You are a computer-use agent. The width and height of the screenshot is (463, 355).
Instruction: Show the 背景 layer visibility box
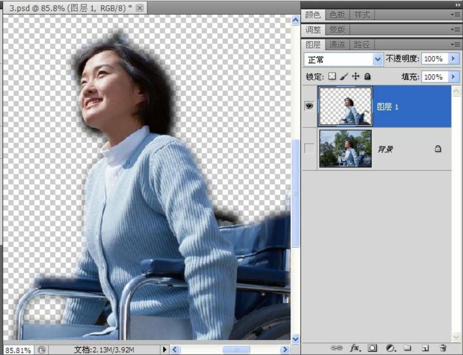point(309,149)
